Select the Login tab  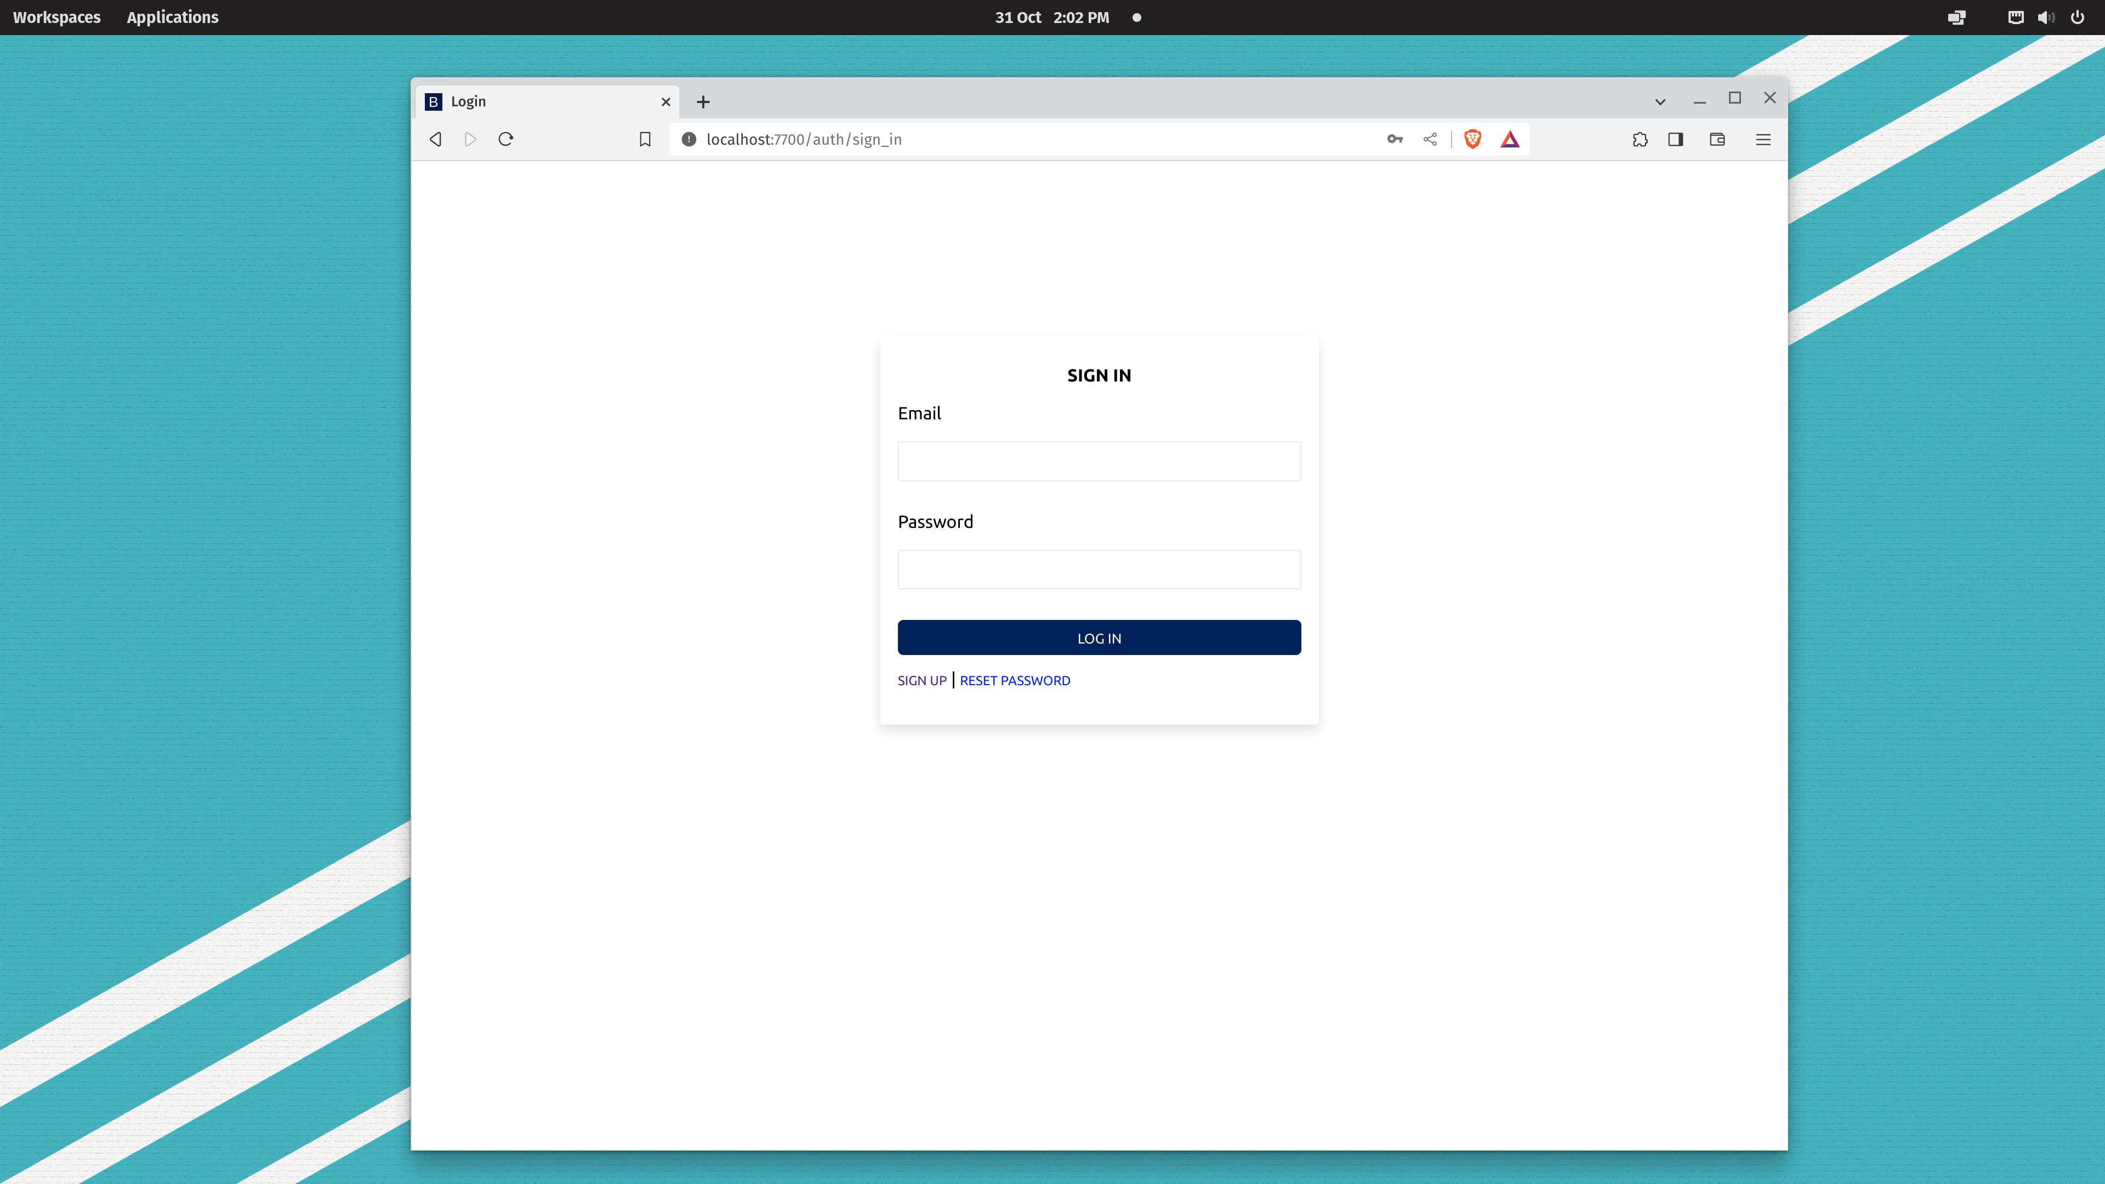coord(548,102)
